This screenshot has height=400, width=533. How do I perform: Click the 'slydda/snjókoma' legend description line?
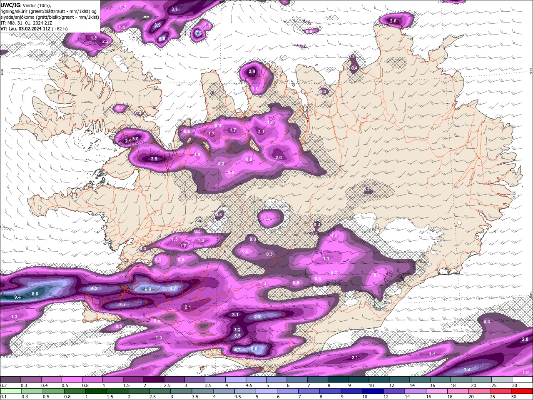tap(50, 17)
